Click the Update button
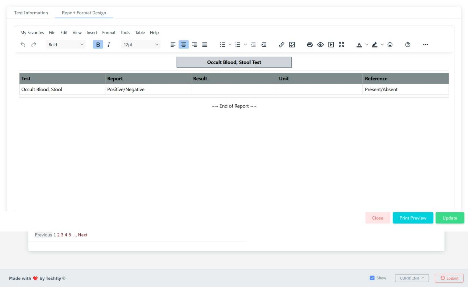Screen dimensions: 468x287 (x=450, y=218)
